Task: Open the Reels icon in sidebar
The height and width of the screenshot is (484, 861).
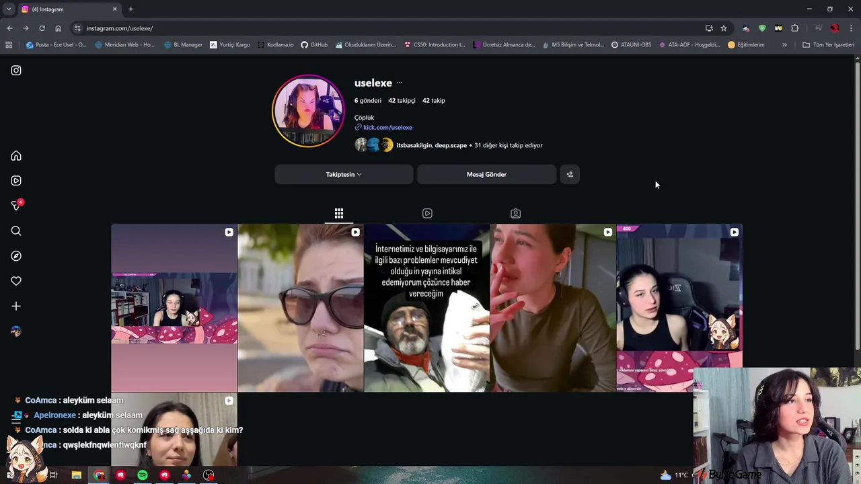Action: 16,181
